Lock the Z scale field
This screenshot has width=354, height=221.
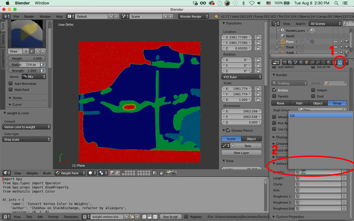click(x=258, y=100)
